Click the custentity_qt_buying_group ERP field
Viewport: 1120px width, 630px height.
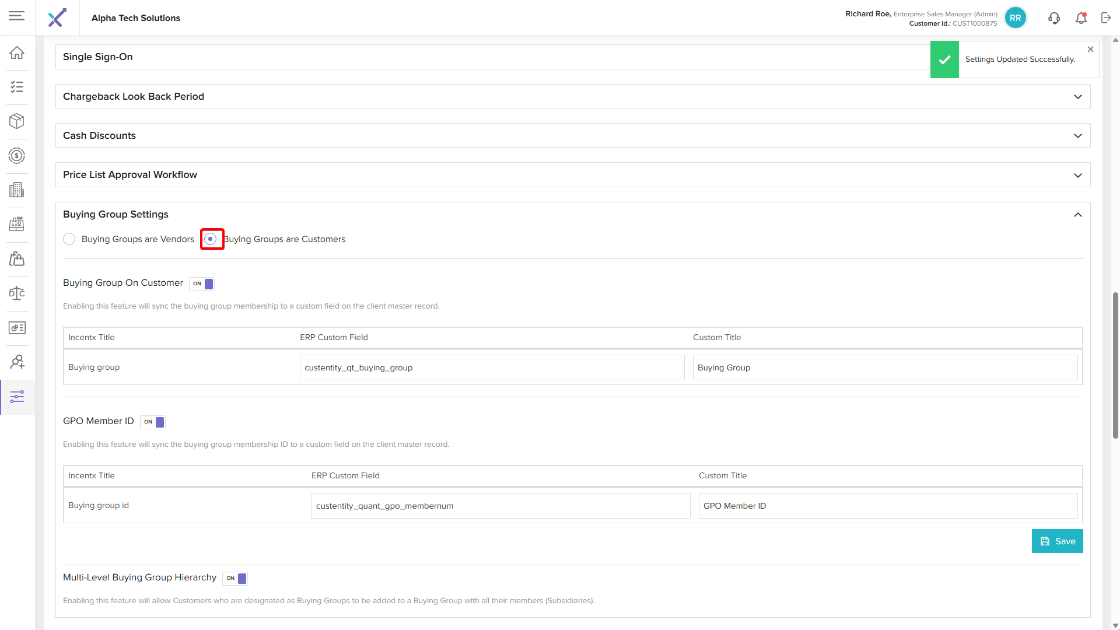coord(491,367)
